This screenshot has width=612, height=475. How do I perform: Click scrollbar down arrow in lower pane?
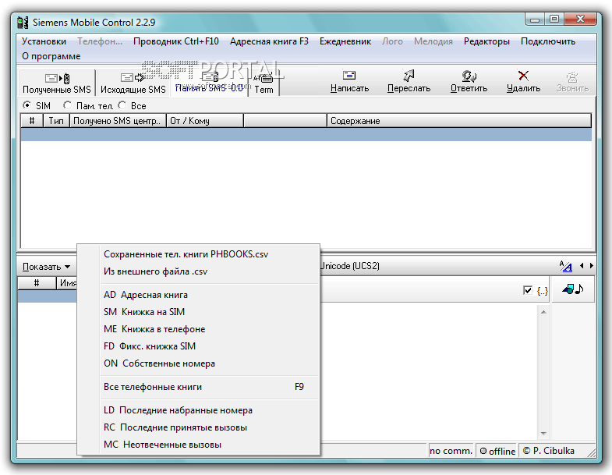point(543,434)
